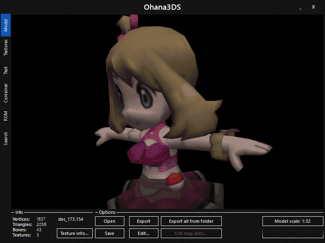
Task: Change the Model scale 1:32 setting
Action: (292, 221)
